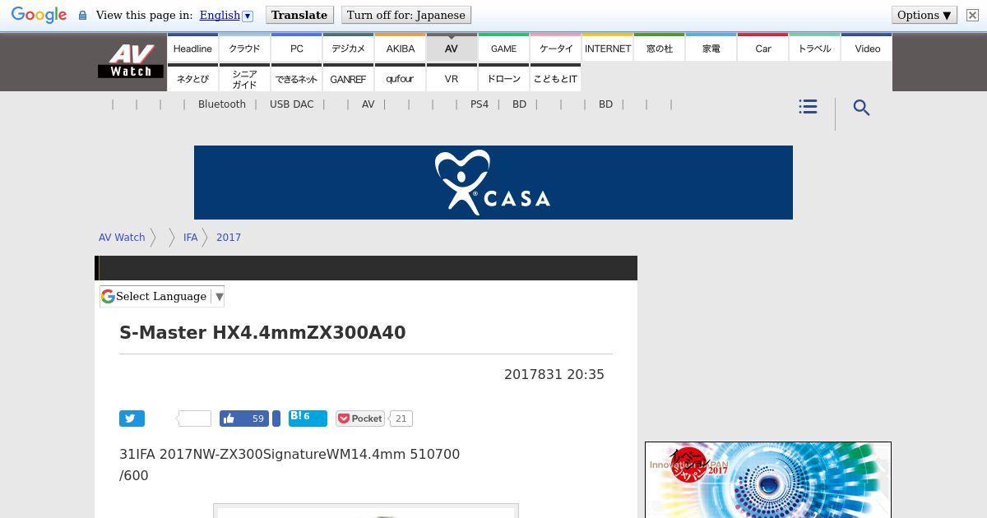Like article with Facebook thumbs-up button
This screenshot has width=987, height=518.
(244, 419)
